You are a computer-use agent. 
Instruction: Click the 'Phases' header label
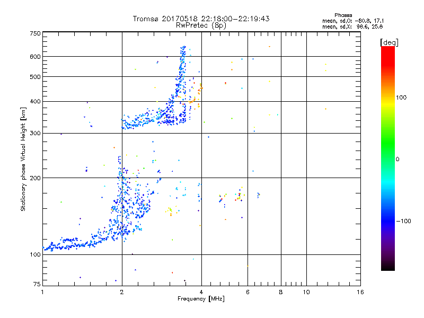pyautogui.click(x=343, y=15)
